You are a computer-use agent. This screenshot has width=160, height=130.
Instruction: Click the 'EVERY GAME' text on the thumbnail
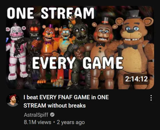[78, 63]
